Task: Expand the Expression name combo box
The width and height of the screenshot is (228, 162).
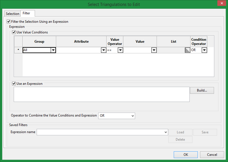Action: [166, 132]
